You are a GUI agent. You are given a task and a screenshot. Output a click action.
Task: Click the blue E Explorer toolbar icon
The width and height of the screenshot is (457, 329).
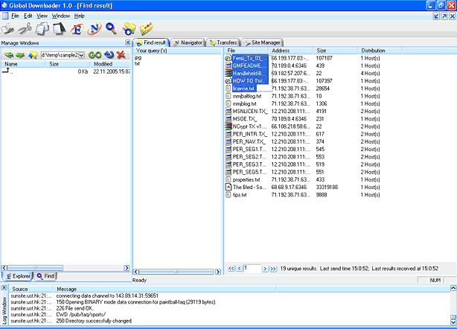(77, 28)
